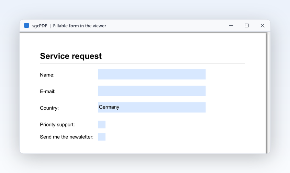Screen dimensions: 290x173
Task: Click the Send me the newsletter: label
Action: [67, 137]
